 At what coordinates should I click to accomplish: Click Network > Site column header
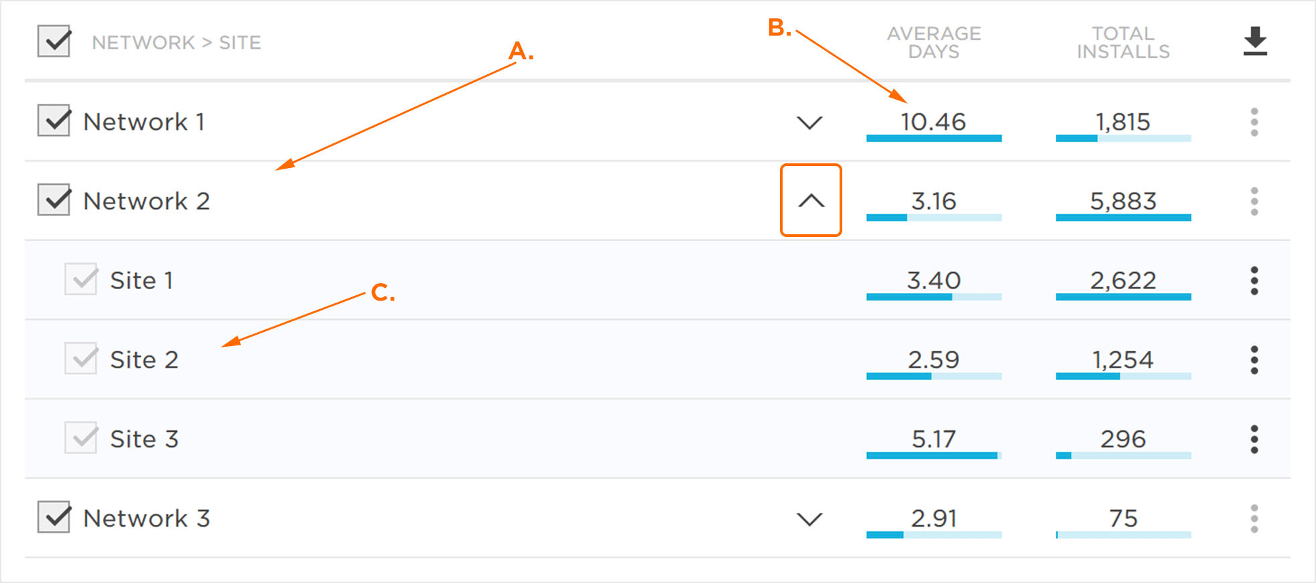click(176, 43)
